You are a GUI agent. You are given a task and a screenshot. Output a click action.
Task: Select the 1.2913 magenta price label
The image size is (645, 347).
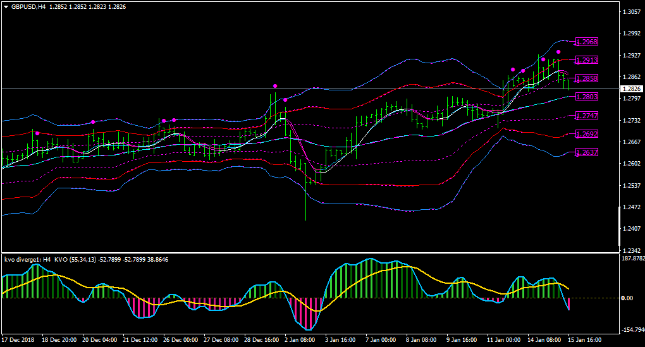(x=587, y=60)
